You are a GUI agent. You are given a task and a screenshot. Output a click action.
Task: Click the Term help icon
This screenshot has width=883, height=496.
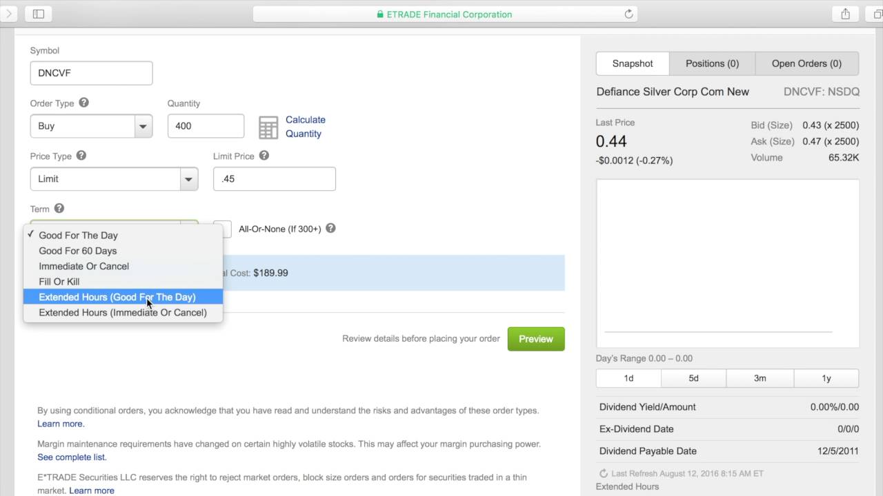[59, 208]
